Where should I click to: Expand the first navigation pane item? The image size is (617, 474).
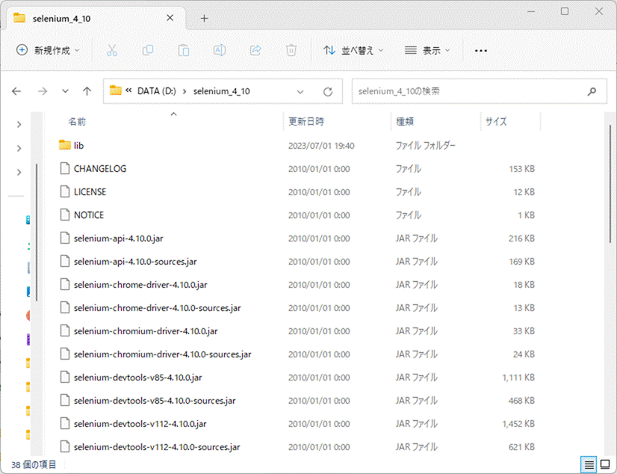pyautogui.click(x=19, y=124)
